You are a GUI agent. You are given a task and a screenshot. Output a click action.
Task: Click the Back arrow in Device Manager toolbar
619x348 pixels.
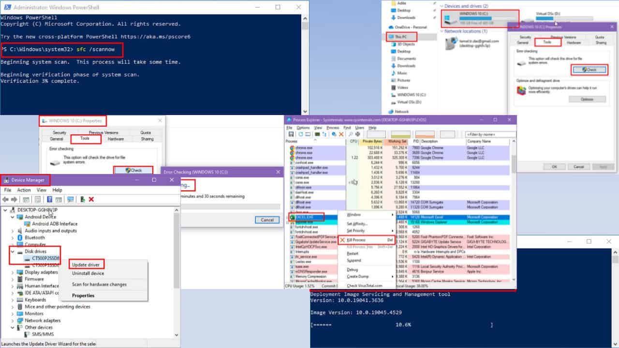pos(5,199)
